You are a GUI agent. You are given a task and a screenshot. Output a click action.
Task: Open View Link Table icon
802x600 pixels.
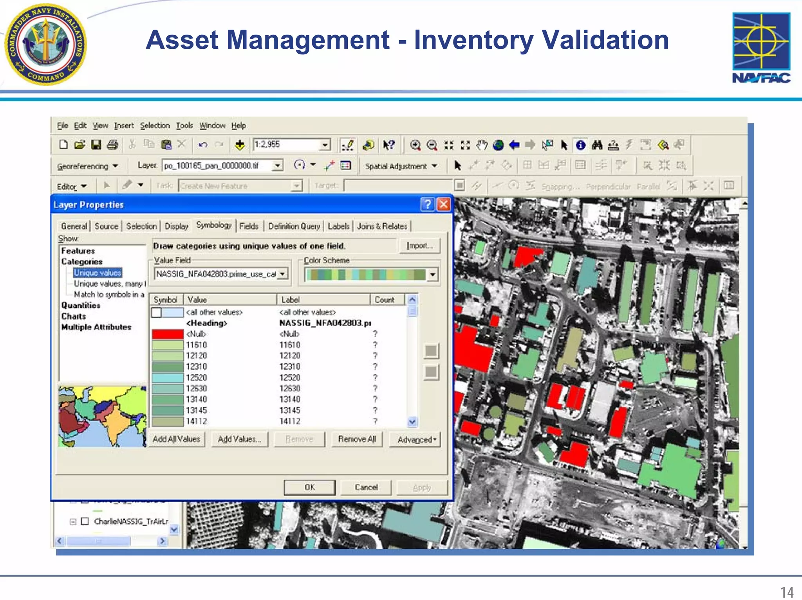[x=345, y=165]
